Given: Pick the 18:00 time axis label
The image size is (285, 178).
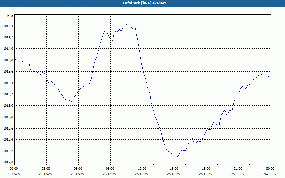Looking at the screenshot, I should 207,169.
